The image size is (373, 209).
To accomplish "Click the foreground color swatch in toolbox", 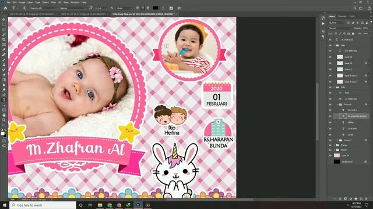I will point(2,134).
